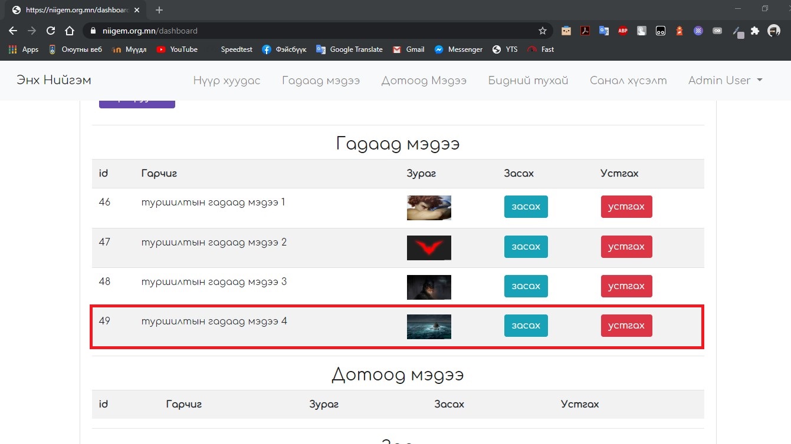This screenshot has height=444, width=791.
Task: Delete news item 47 with устгах
Action: 626,247
